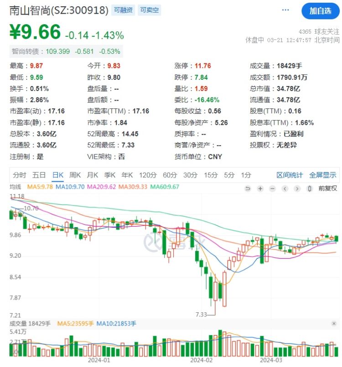Click the 7.33 low price marker on chart
342x367 pixels.
(x=201, y=314)
